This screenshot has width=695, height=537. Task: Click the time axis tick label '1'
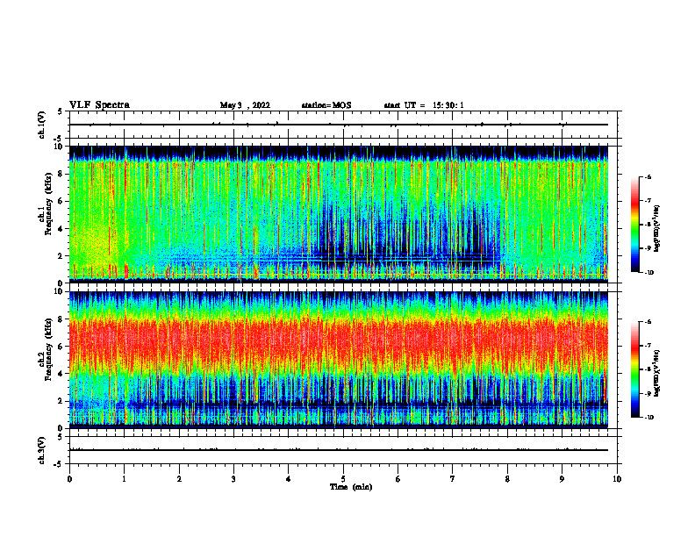(x=124, y=479)
